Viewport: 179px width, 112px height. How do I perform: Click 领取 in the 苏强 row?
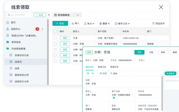(x=65, y=44)
